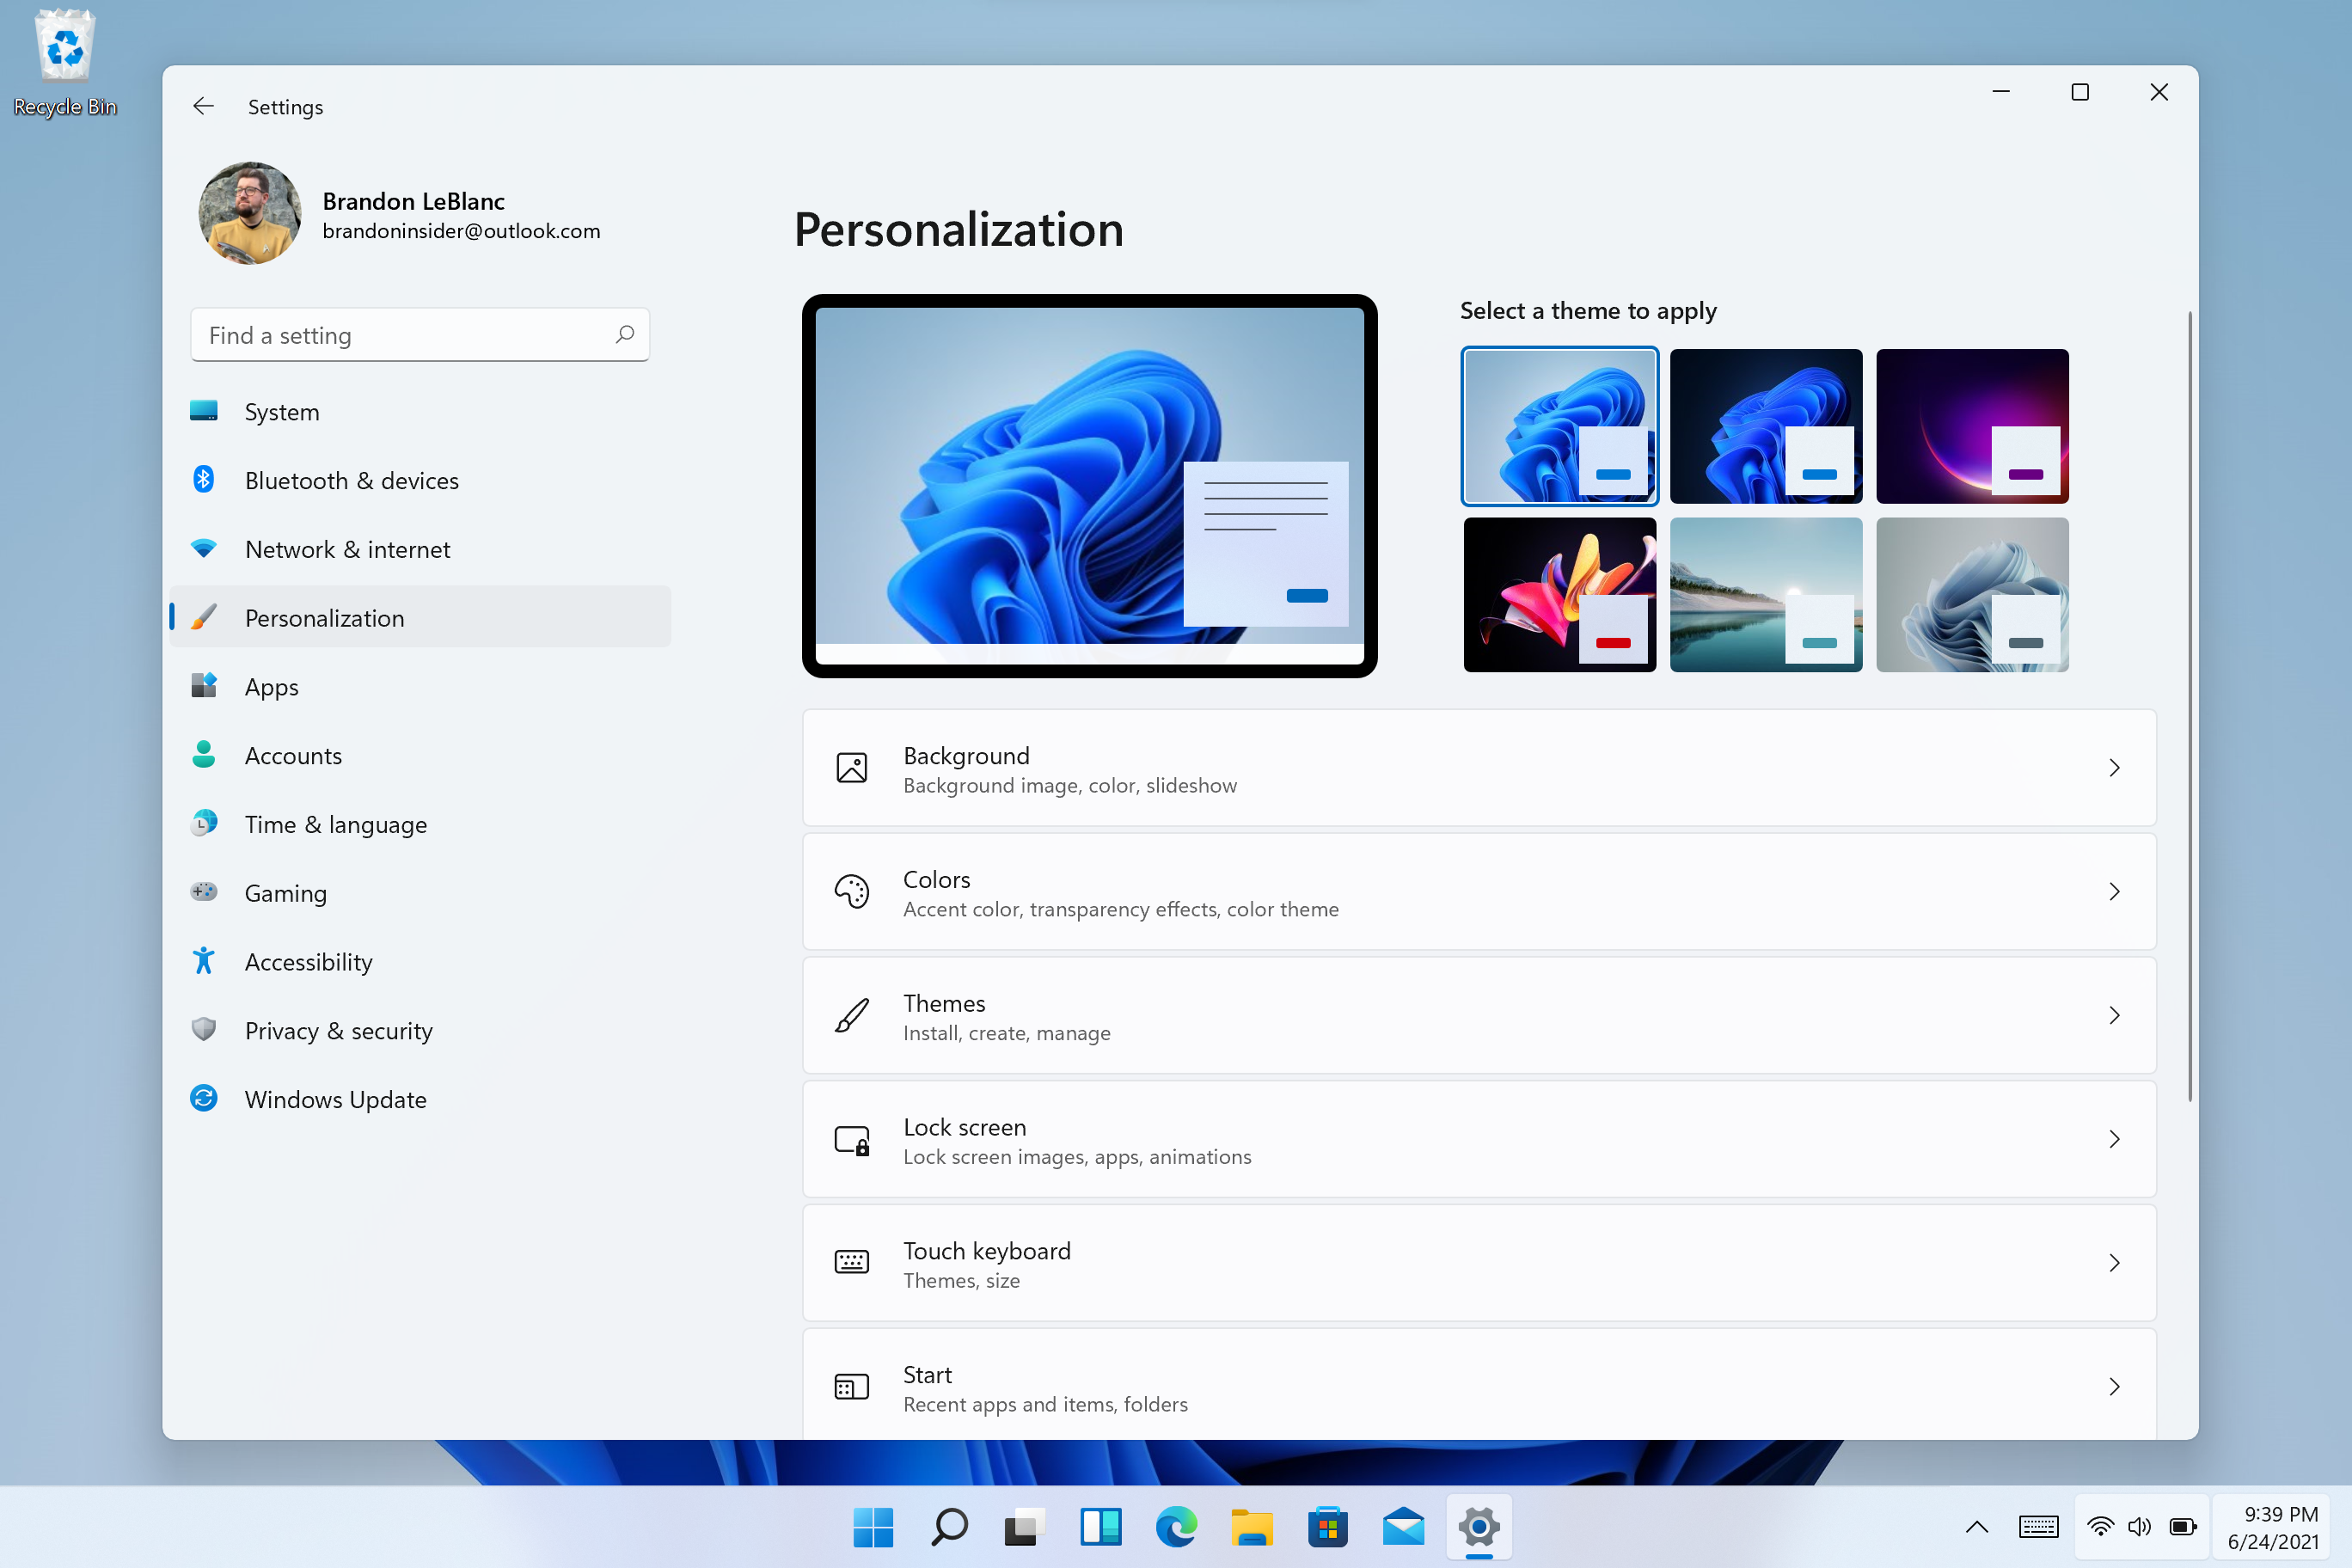The height and width of the screenshot is (1568, 2352).
Task: Click the back navigation arrow
Action: pos(203,105)
